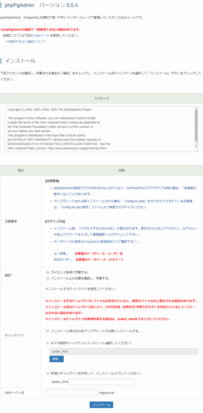Click the お客様のデータベース・ユーザー名 text
Screen dimensions: 203x413
point(99,253)
